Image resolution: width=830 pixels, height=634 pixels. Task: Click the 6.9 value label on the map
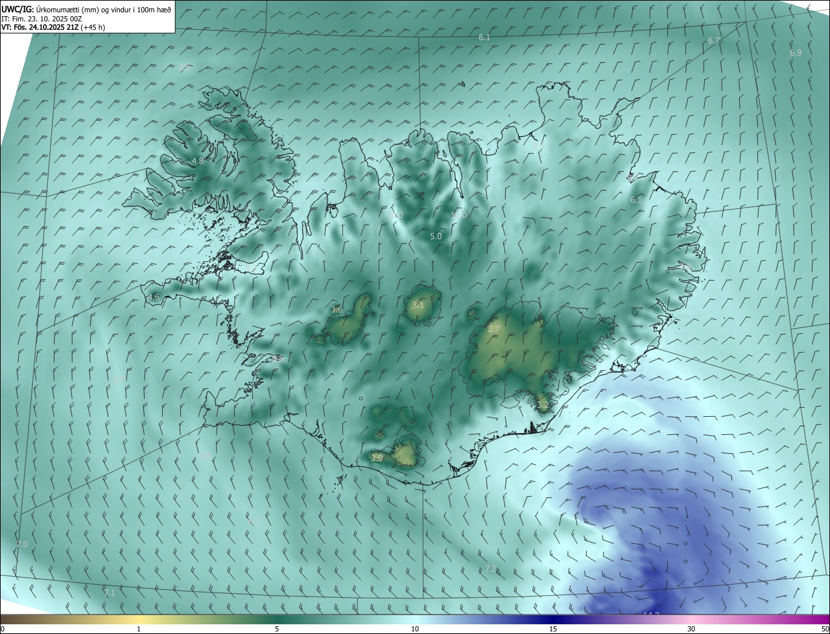[796, 53]
